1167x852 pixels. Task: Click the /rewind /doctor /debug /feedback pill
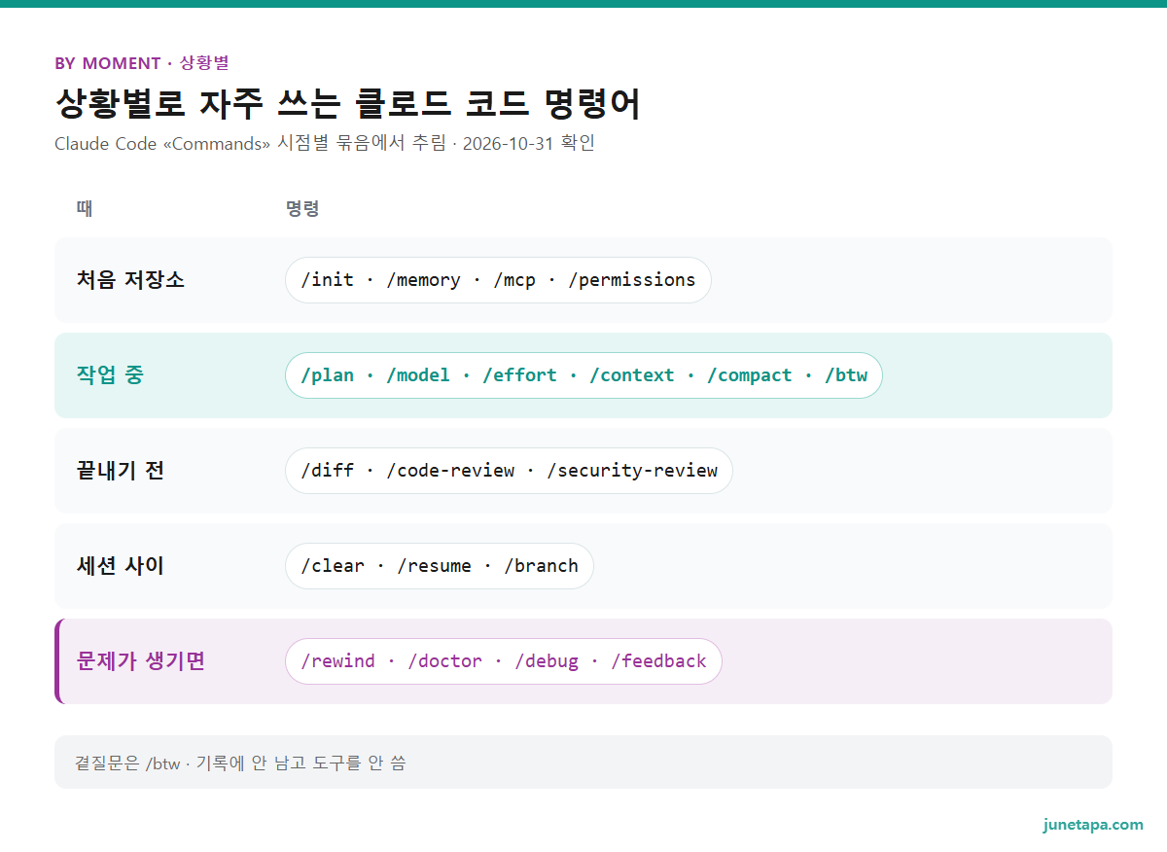point(504,661)
